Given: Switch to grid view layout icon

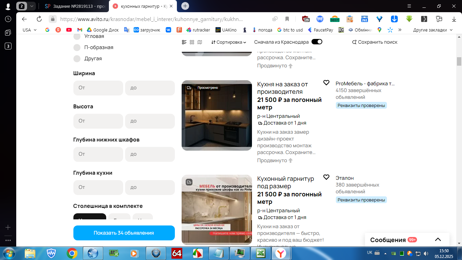Looking at the screenshot, I should 192,42.
